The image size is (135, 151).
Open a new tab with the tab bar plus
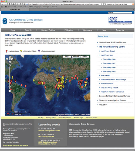tap(134, 9)
